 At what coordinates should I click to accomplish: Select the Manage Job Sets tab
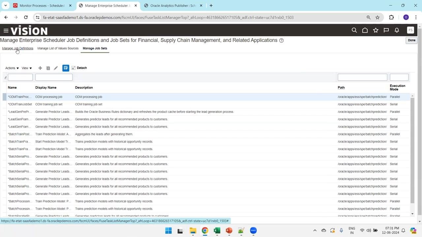[95, 48]
